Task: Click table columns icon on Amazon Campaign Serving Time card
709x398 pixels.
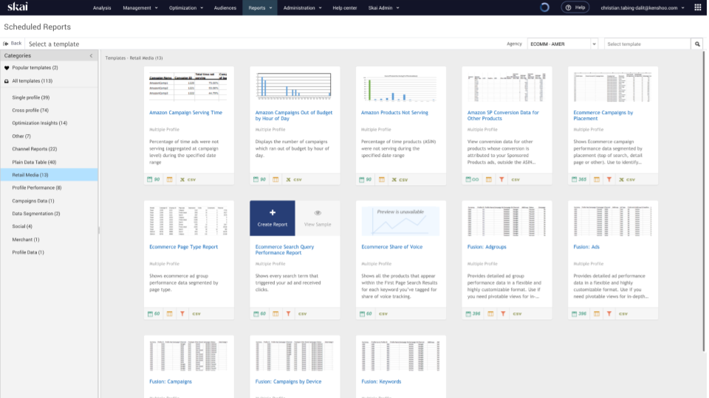Action: (170, 179)
